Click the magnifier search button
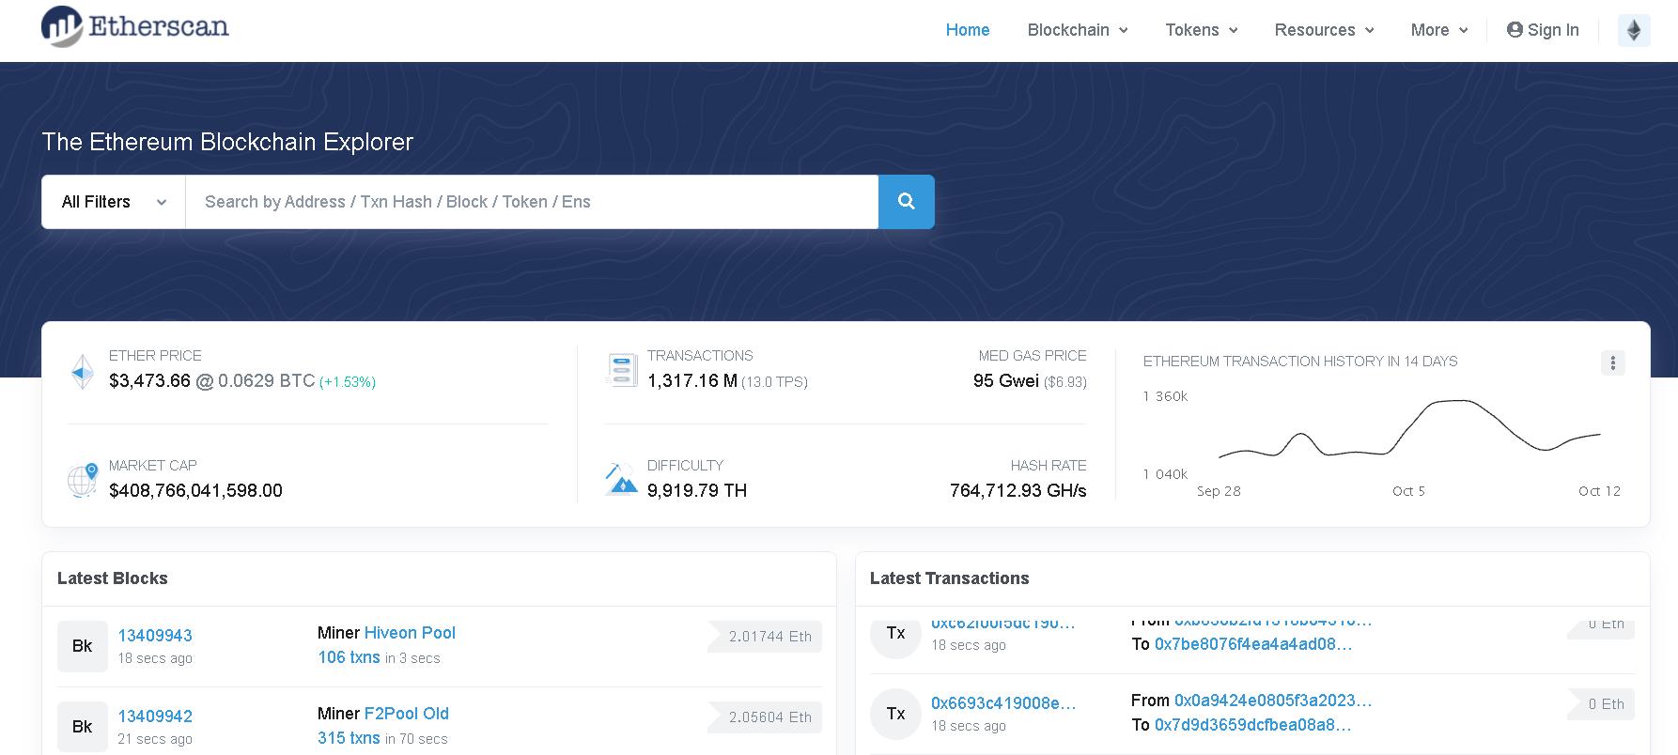The width and height of the screenshot is (1678, 755). [x=906, y=202]
